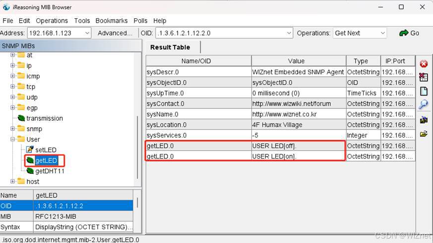Viewport: 433px width, 243px height.
Task: Select the sysUpTime.0 result row
Action: point(280,93)
